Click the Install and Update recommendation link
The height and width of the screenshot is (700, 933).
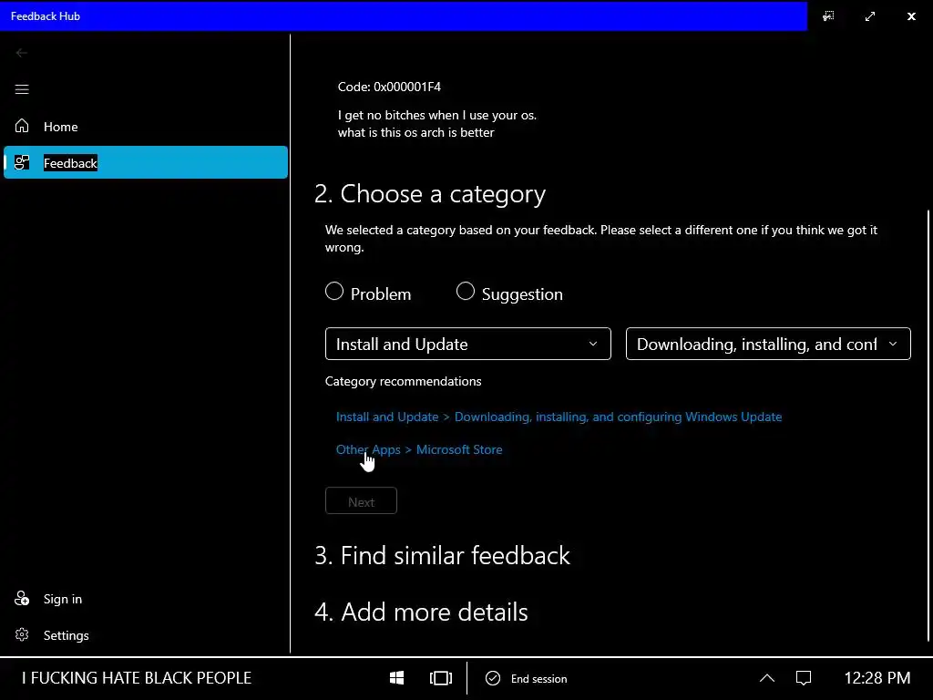pyautogui.click(x=559, y=417)
